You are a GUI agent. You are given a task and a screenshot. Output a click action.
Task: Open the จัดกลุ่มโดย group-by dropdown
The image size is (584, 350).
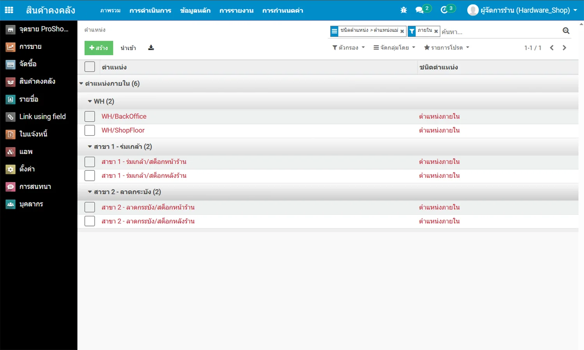coord(394,47)
